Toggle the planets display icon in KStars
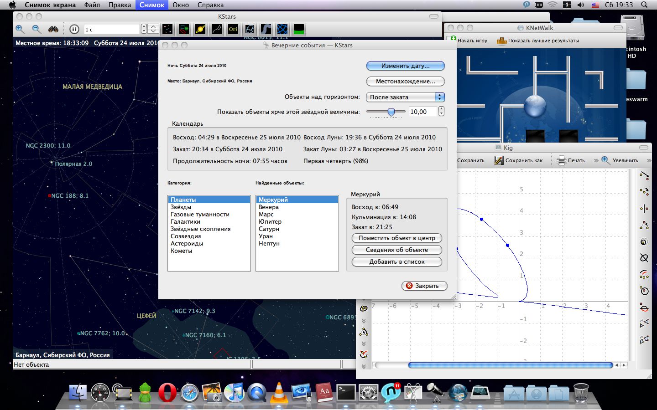Viewport: 657px width, 410px height. point(200,29)
